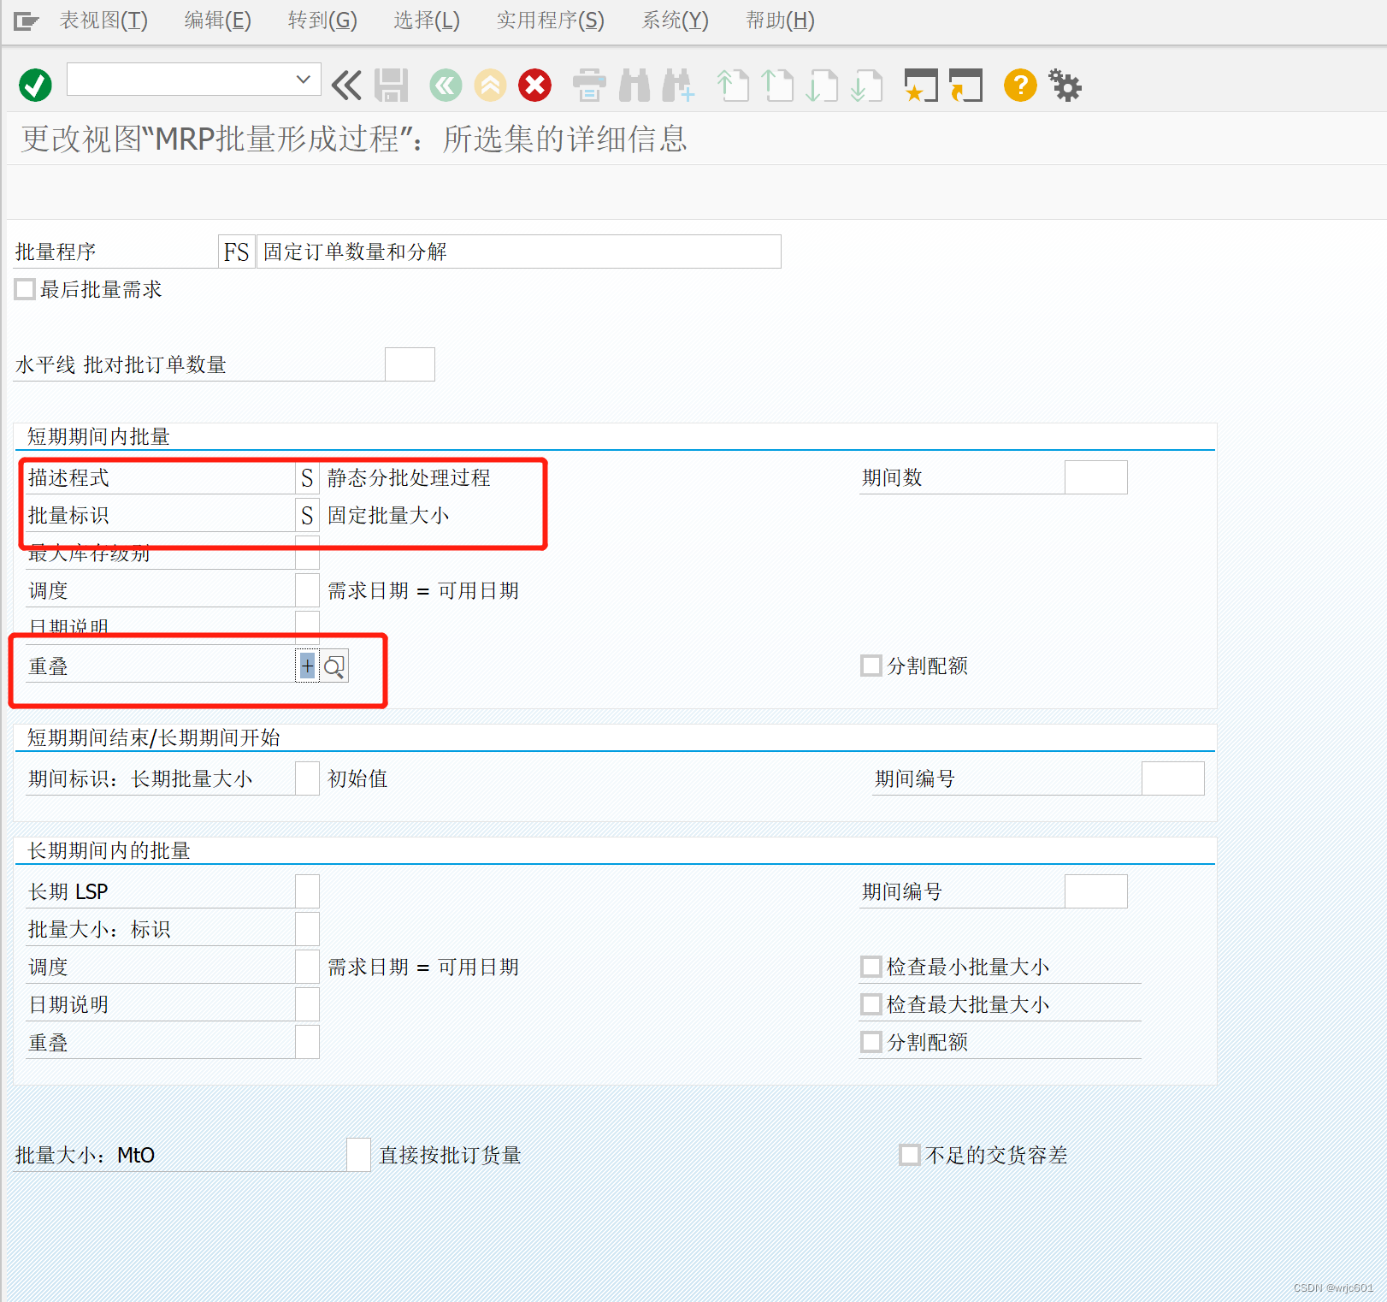Screen dimensions: 1387x1302
Task: Click the window menu icon in the menu bar
Action: [26, 21]
